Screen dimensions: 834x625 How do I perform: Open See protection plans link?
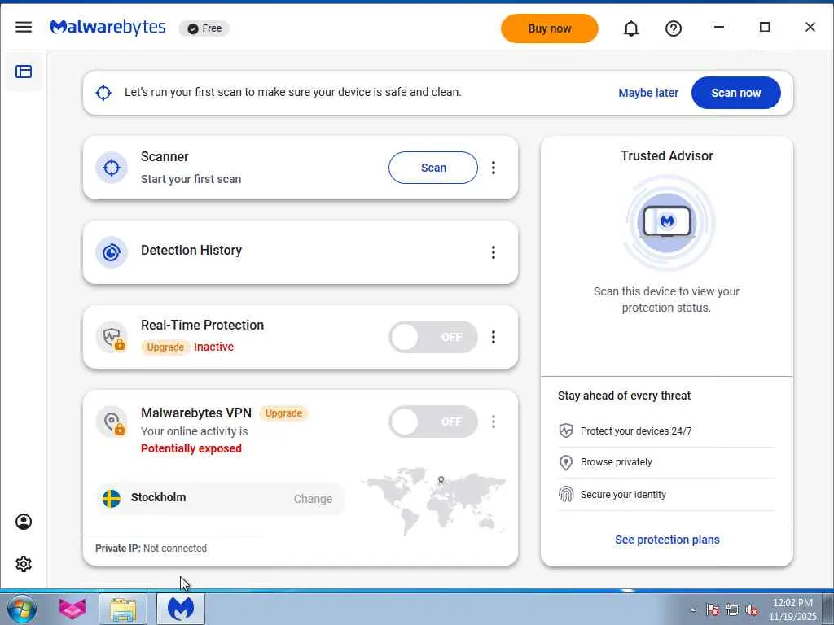(667, 540)
